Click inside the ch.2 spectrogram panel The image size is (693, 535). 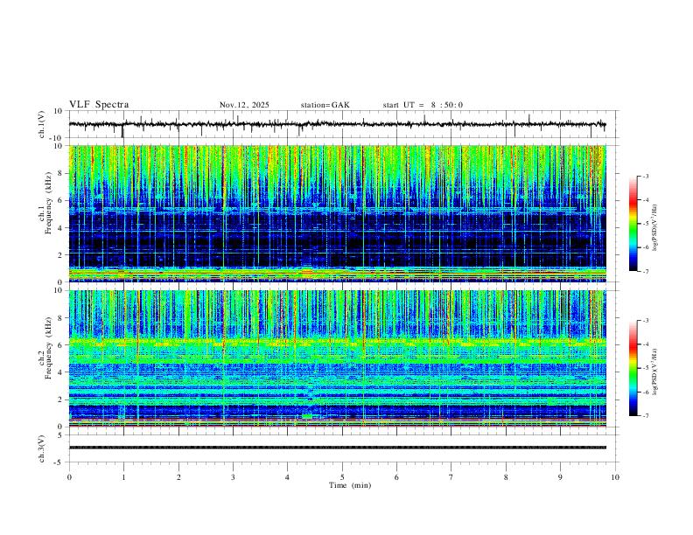(x=337, y=358)
